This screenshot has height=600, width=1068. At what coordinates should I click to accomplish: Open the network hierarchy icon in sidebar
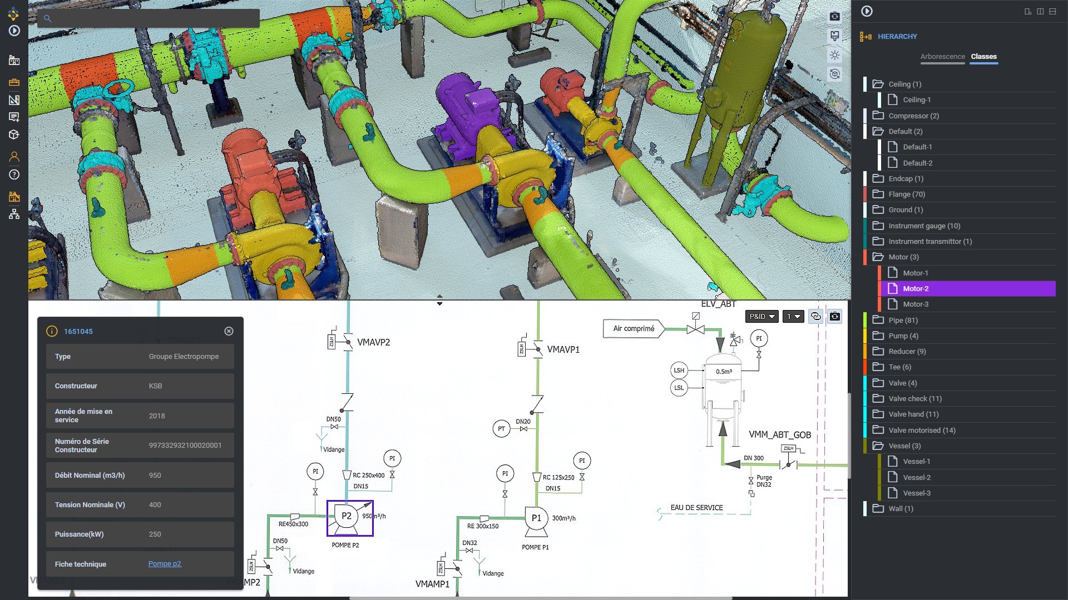click(14, 214)
